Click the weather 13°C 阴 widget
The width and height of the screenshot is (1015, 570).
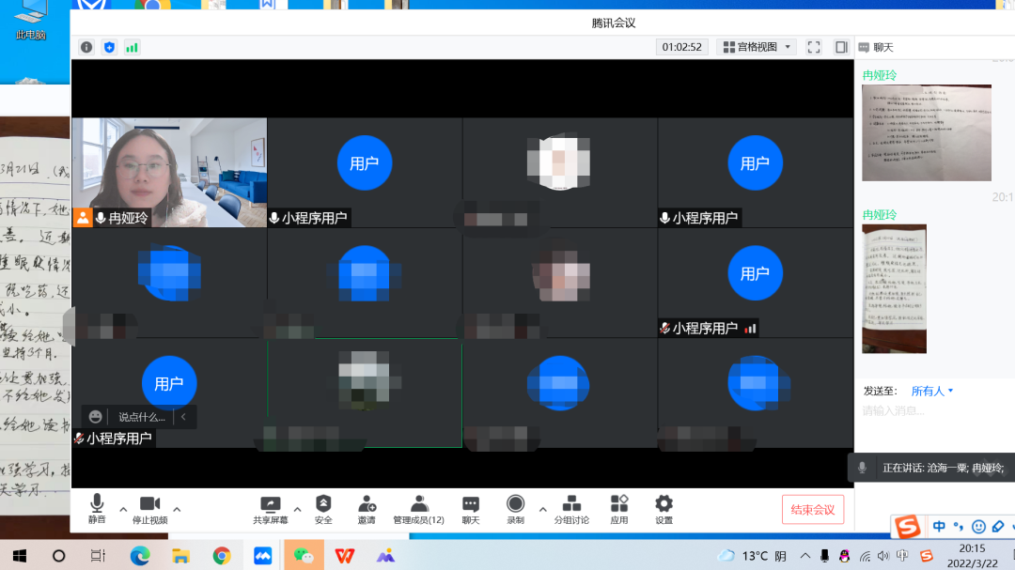pos(752,556)
